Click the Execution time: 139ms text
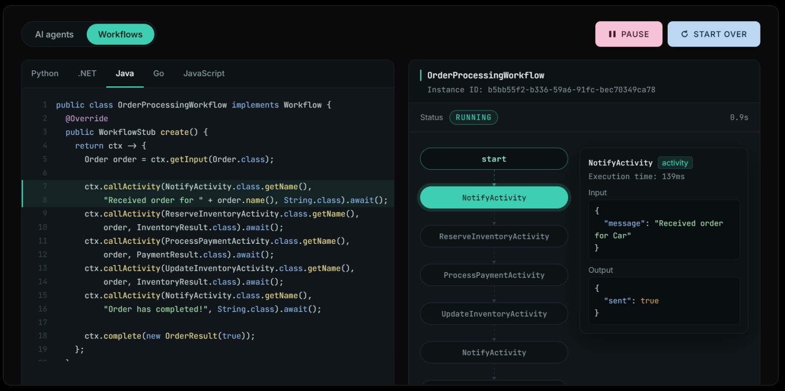Screen dimensions: 785x391 [x=636, y=177]
